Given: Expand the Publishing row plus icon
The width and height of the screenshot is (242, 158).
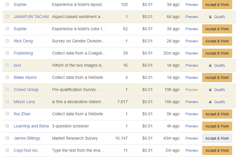Looking at the screenshot, I should click(7, 53).
